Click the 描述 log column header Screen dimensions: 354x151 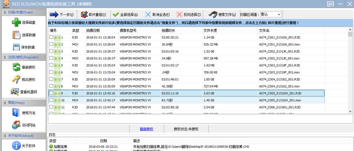pyautogui.click(x=136, y=141)
